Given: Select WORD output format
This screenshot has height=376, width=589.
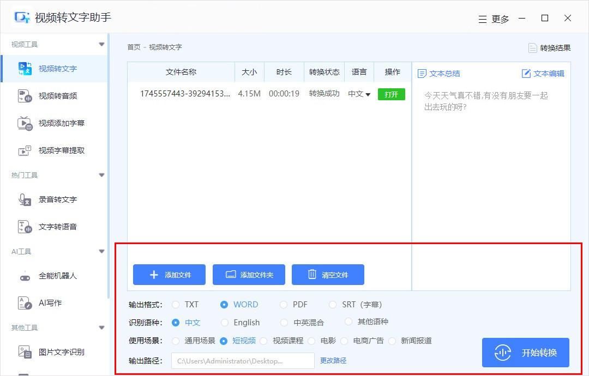Looking at the screenshot, I should (x=224, y=305).
